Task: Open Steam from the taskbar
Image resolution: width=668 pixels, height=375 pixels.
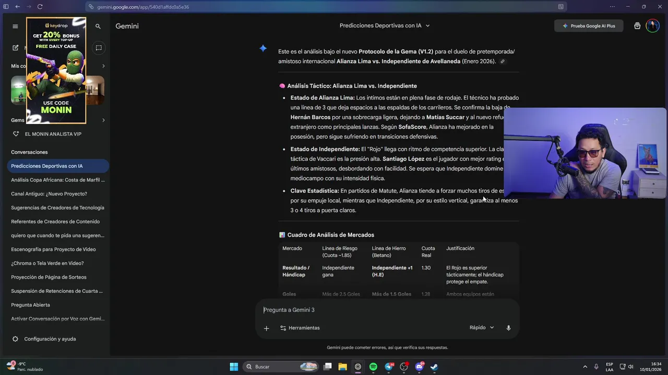Action: (434, 367)
